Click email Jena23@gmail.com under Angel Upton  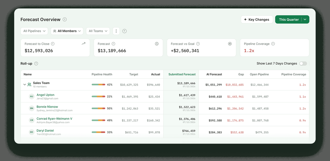tap(47, 98)
